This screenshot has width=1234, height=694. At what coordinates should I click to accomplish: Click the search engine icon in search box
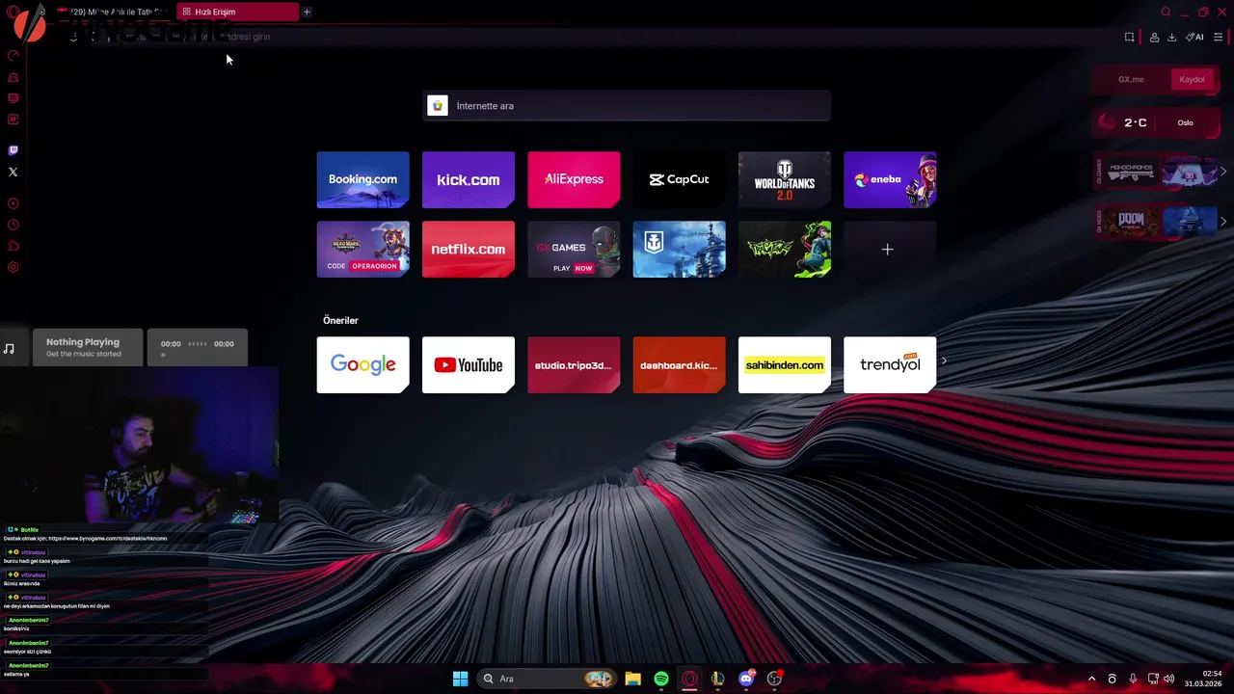click(x=438, y=106)
